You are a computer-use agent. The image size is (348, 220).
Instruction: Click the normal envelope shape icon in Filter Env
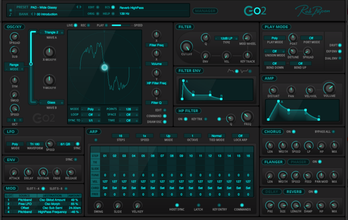coord(230,71)
